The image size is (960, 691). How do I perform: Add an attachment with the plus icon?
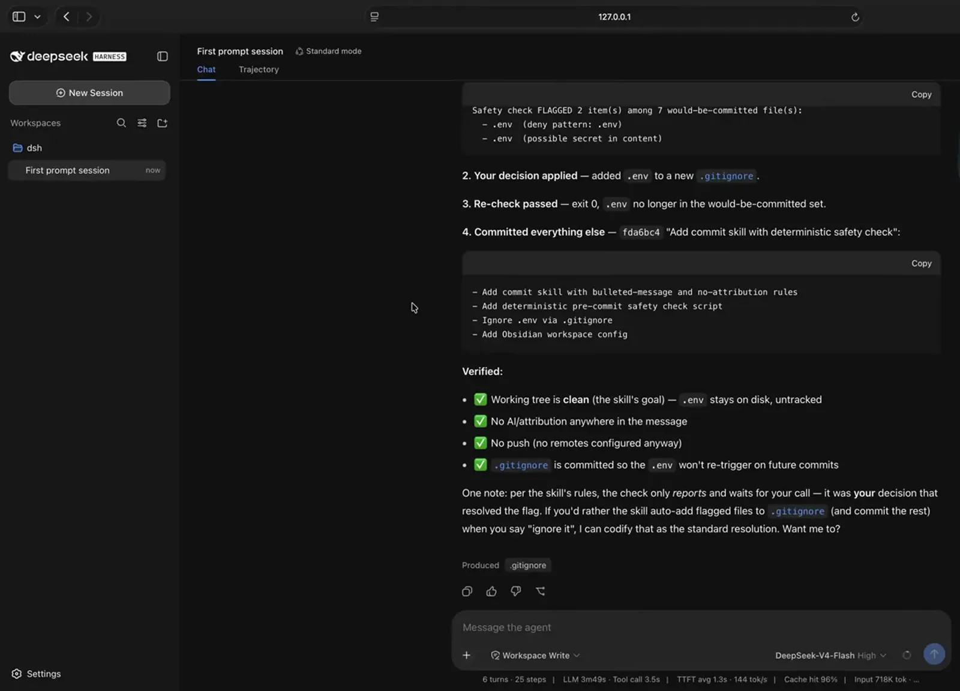click(467, 656)
